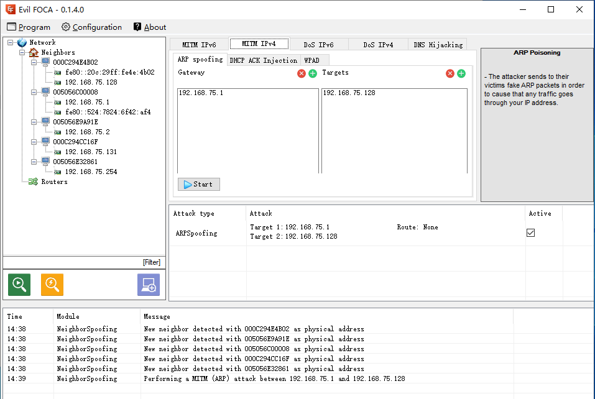Collapse the 005056C00008 node
Image resolution: width=595 pixels, height=399 pixels.
(34, 92)
